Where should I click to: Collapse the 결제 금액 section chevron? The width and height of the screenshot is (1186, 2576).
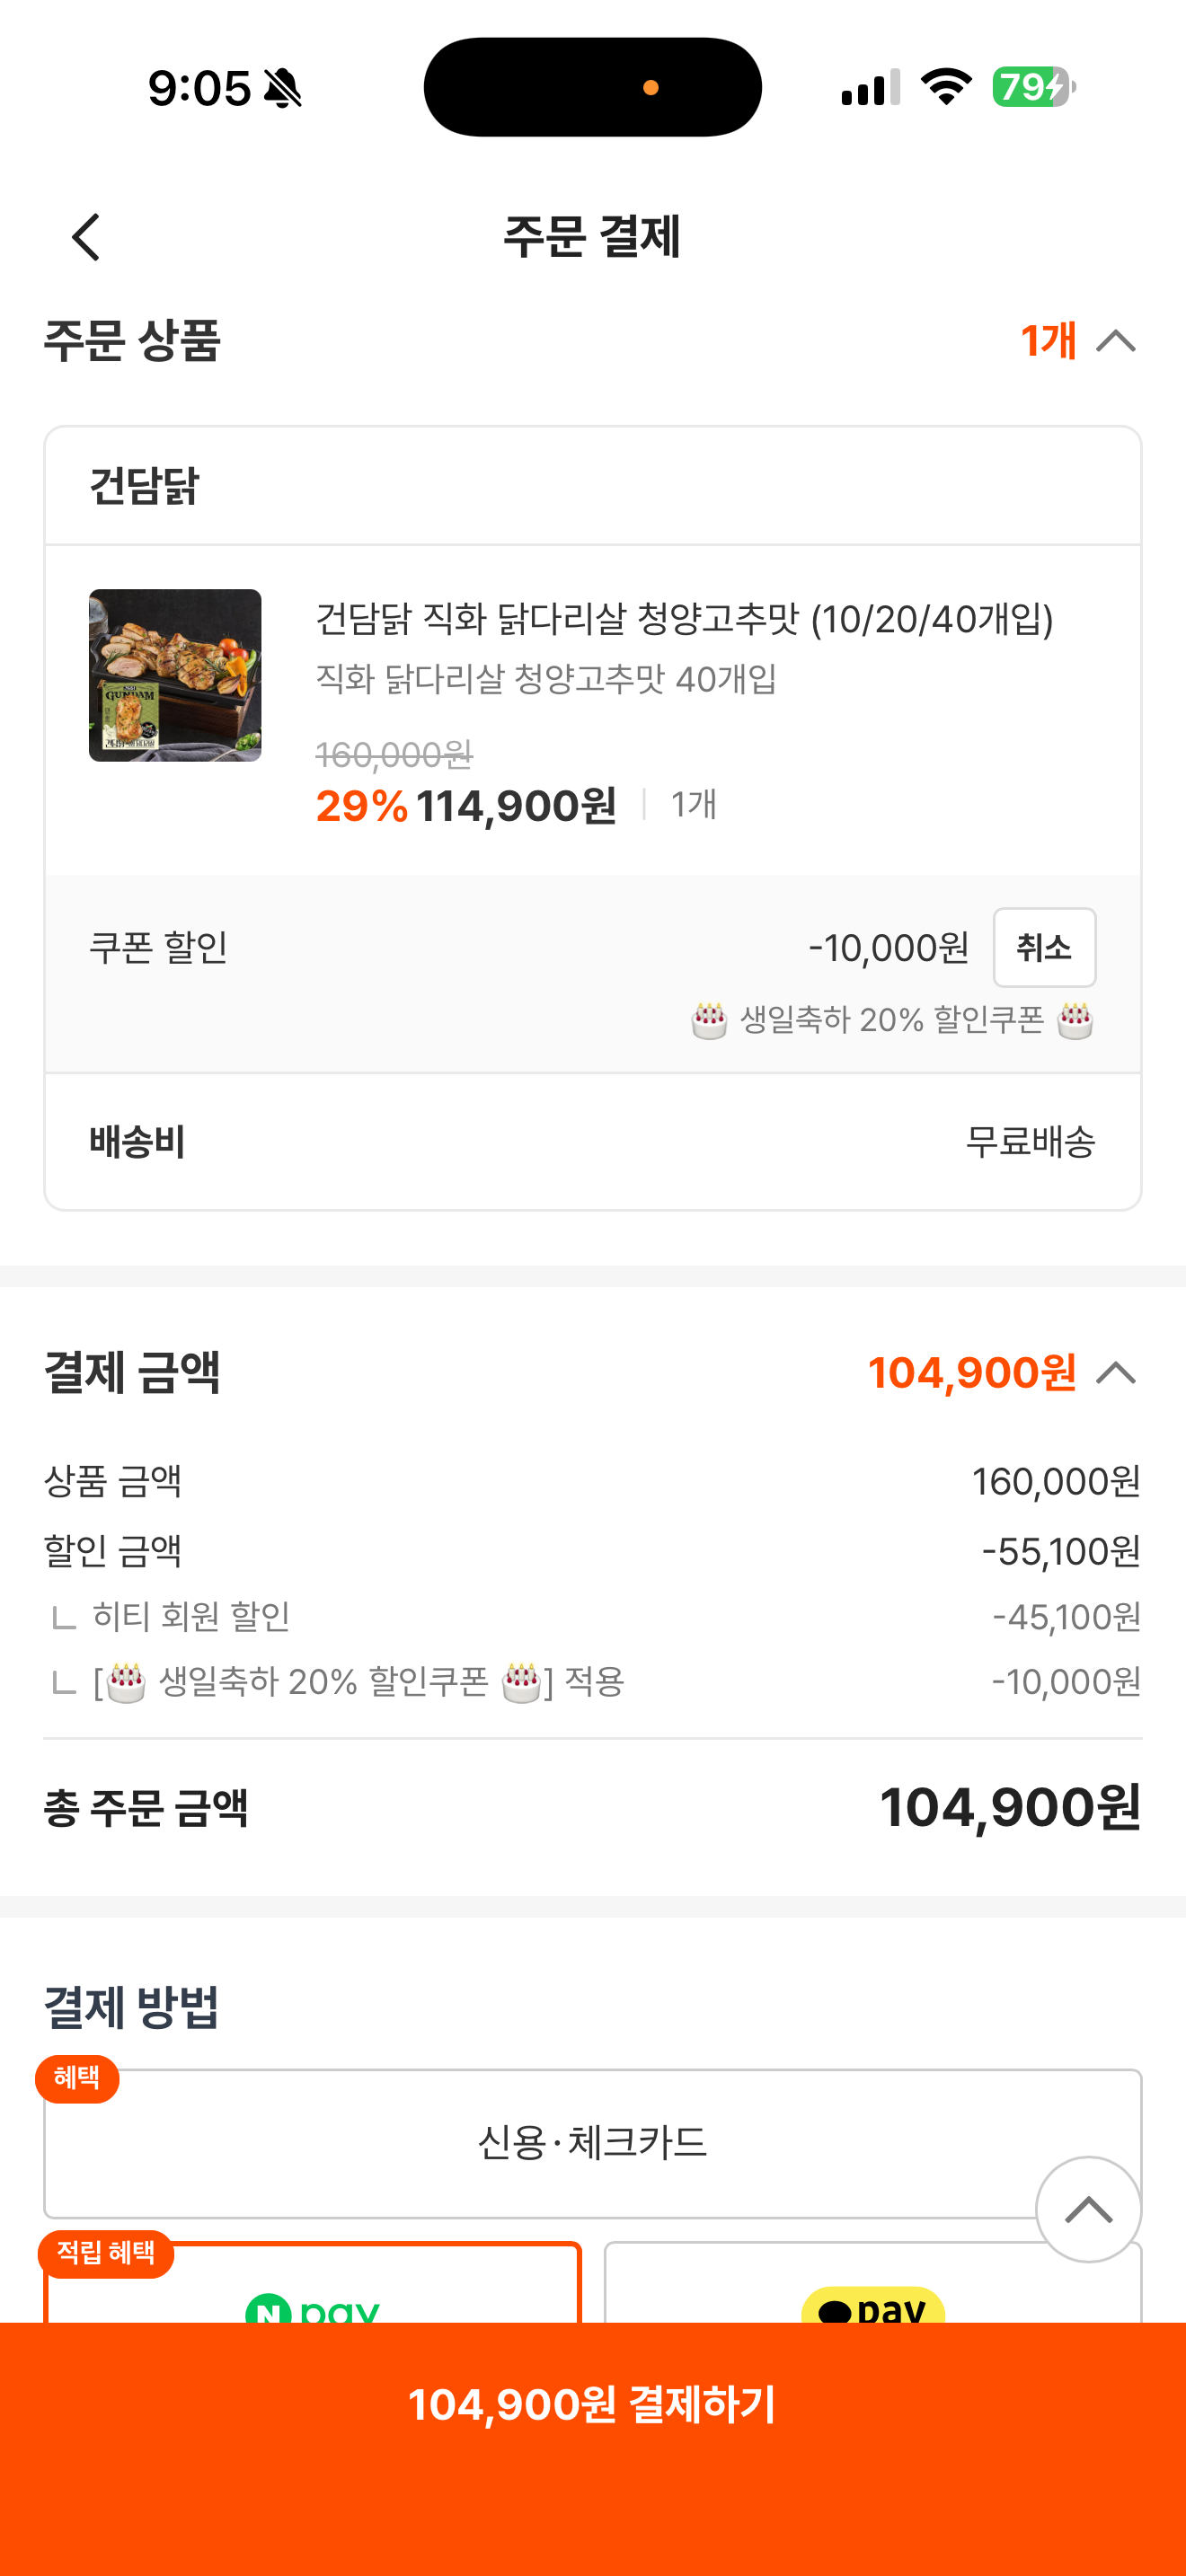click(1116, 1373)
